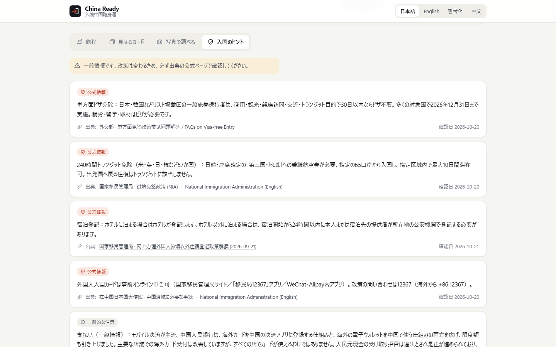This screenshot has height=347, width=556.
Task: Click the cards icon on 見せるカード tab
Action: 112,42
